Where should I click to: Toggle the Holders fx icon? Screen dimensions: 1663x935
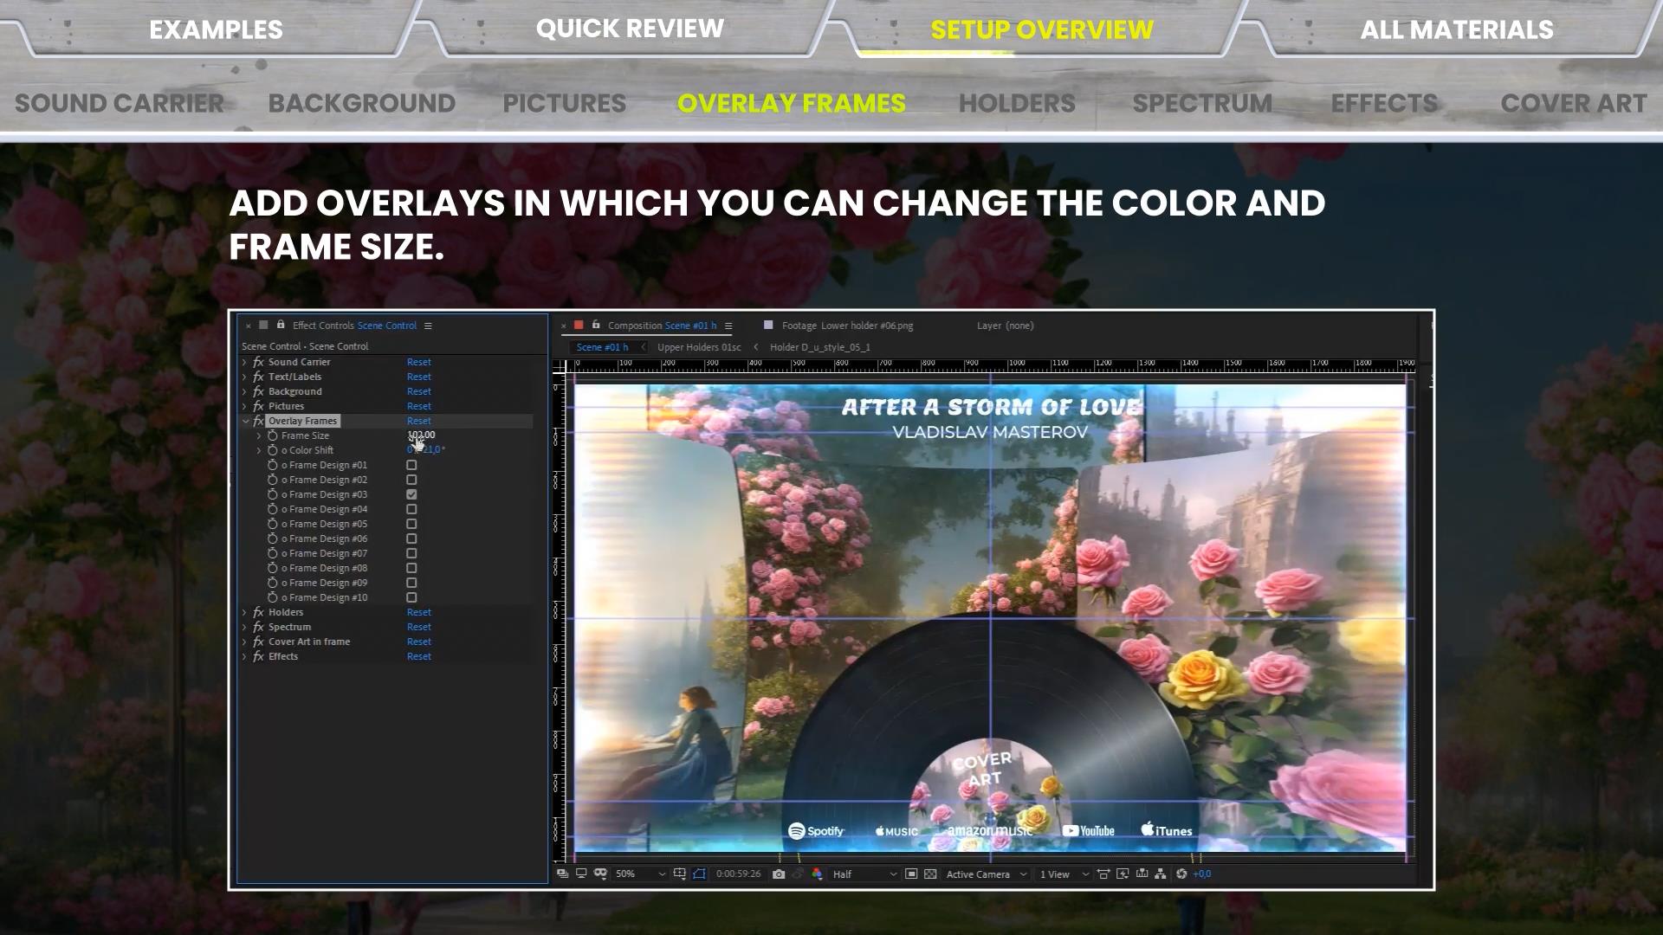(x=258, y=612)
